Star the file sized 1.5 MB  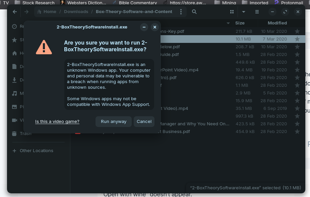coord(297,54)
